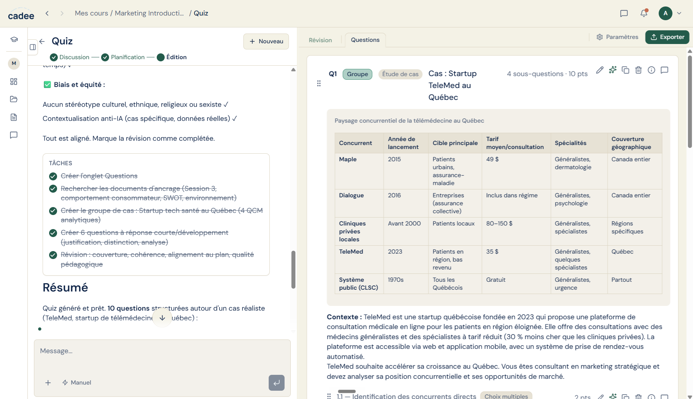This screenshot has height=399, width=693.
Task: Open the user avatar A menu
Action: [665, 13]
